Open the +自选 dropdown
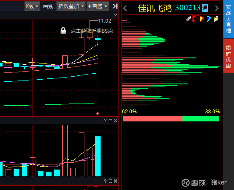 (98, 6)
